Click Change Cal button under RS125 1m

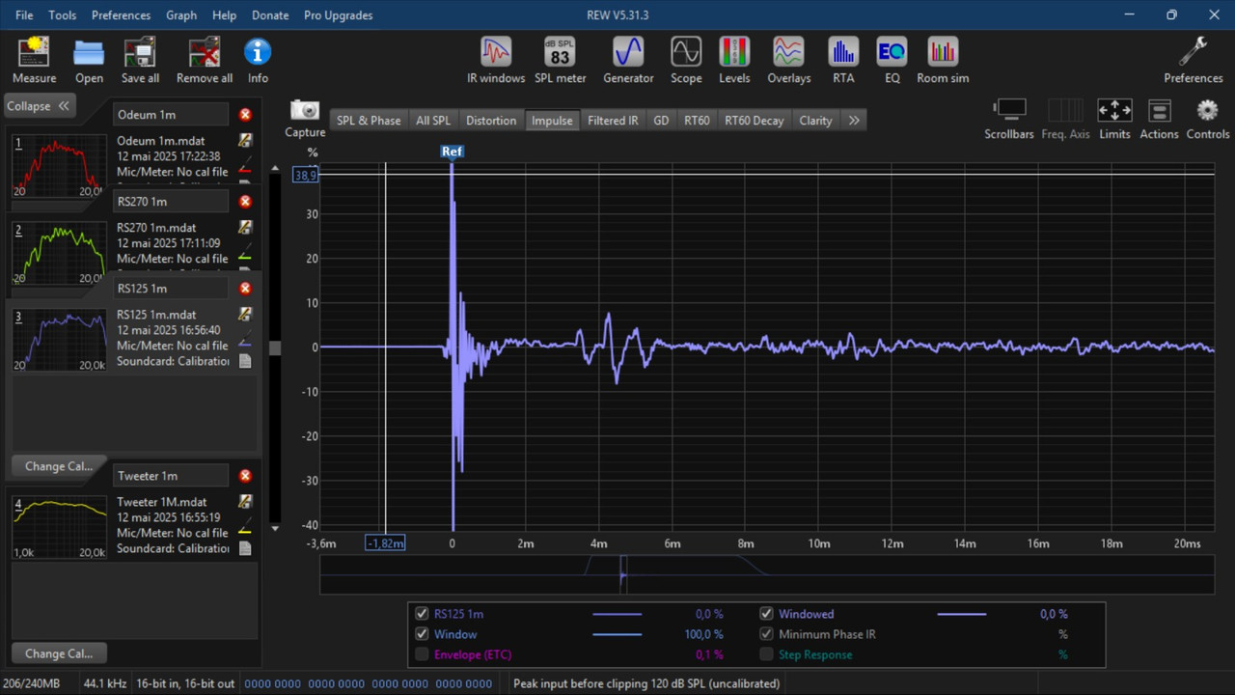pyautogui.click(x=59, y=466)
